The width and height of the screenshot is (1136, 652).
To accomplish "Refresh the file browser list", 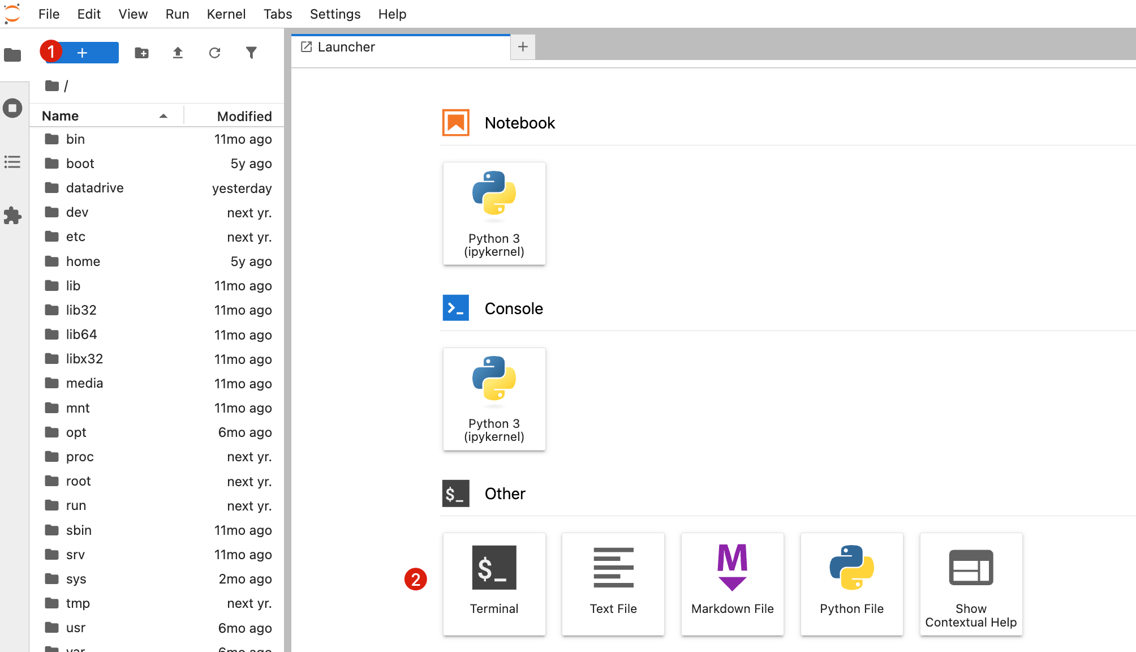I will [214, 53].
